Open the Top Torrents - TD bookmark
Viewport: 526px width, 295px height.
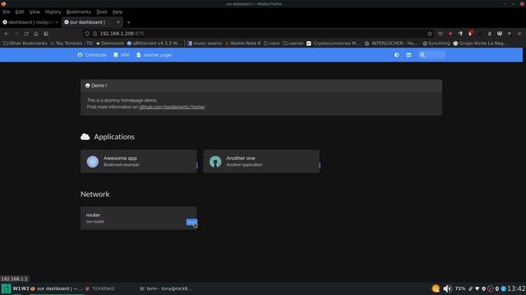pyautogui.click(x=72, y=43)
